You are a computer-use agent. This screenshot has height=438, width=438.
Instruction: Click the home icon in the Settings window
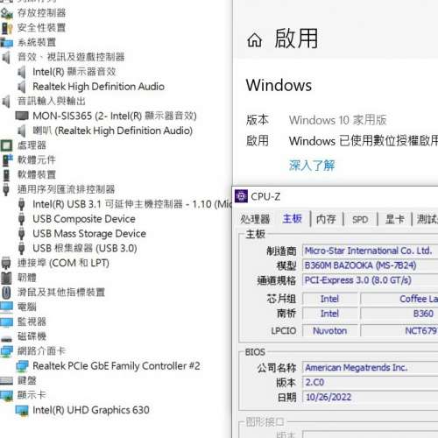point(254,40)
